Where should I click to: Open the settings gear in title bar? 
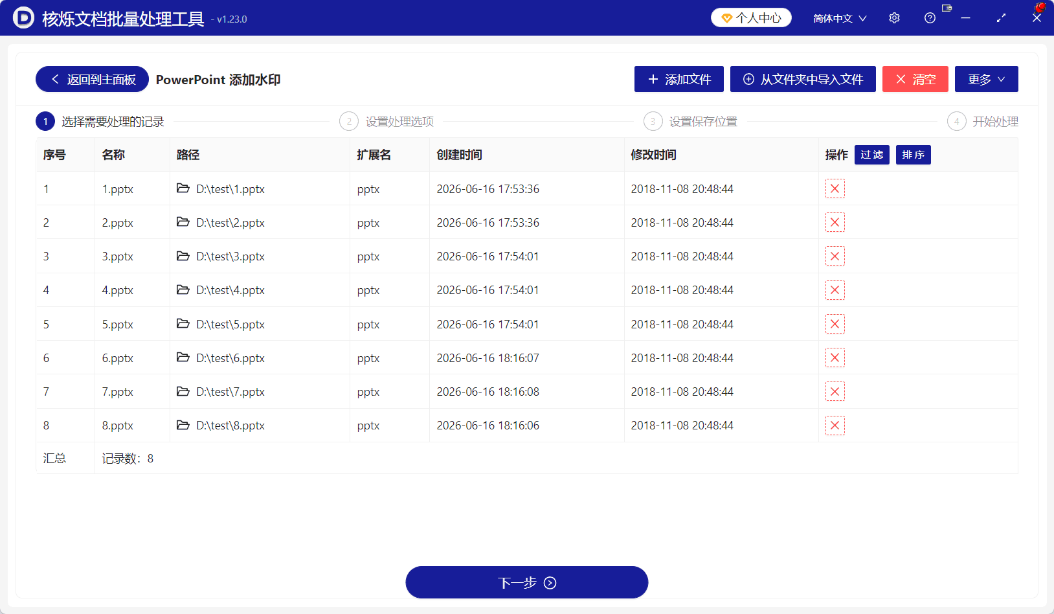[894, 18]
